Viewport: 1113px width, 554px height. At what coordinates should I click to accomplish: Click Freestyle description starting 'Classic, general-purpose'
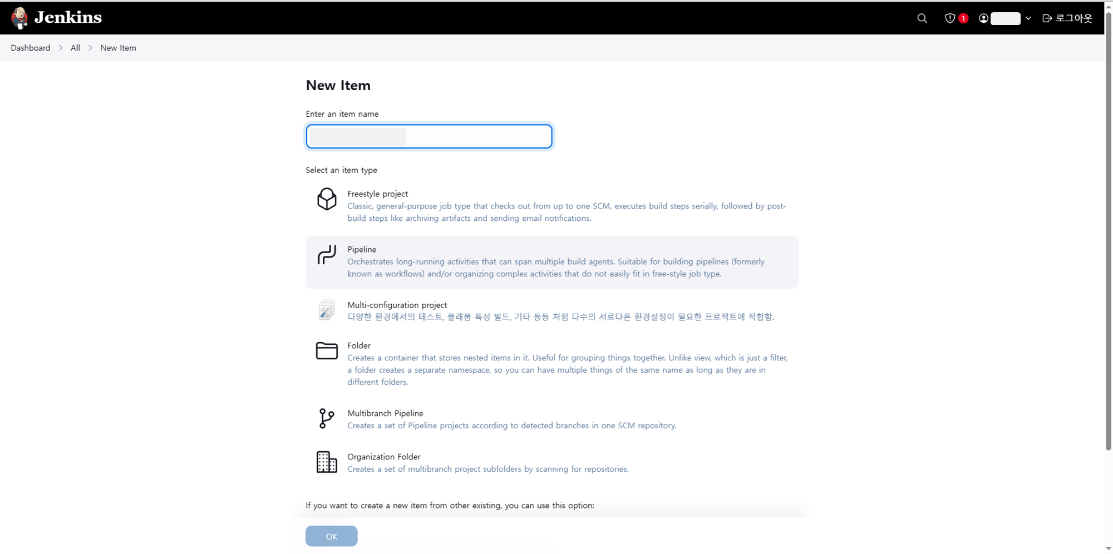pyautogui.click(x=567, y=212)
